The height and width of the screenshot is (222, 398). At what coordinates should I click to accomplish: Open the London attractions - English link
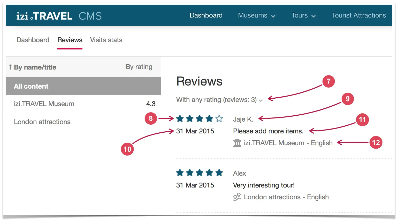[x=286, y=197]
